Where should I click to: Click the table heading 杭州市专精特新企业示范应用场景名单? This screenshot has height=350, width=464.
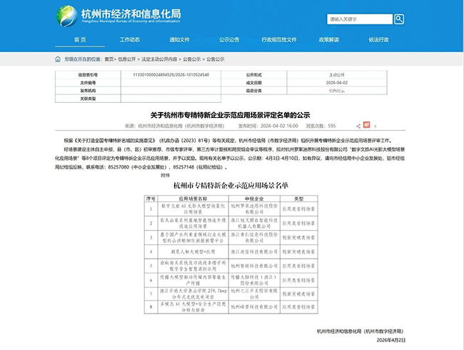coord(232,185)
